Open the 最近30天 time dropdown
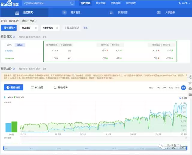The width and height of the screenshot is (192, 155). [14, 21]
